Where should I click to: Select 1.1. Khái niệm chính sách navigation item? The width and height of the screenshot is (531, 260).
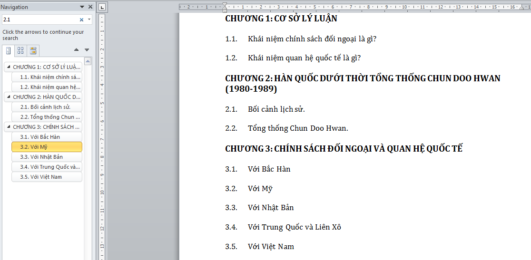click(47, 77)
